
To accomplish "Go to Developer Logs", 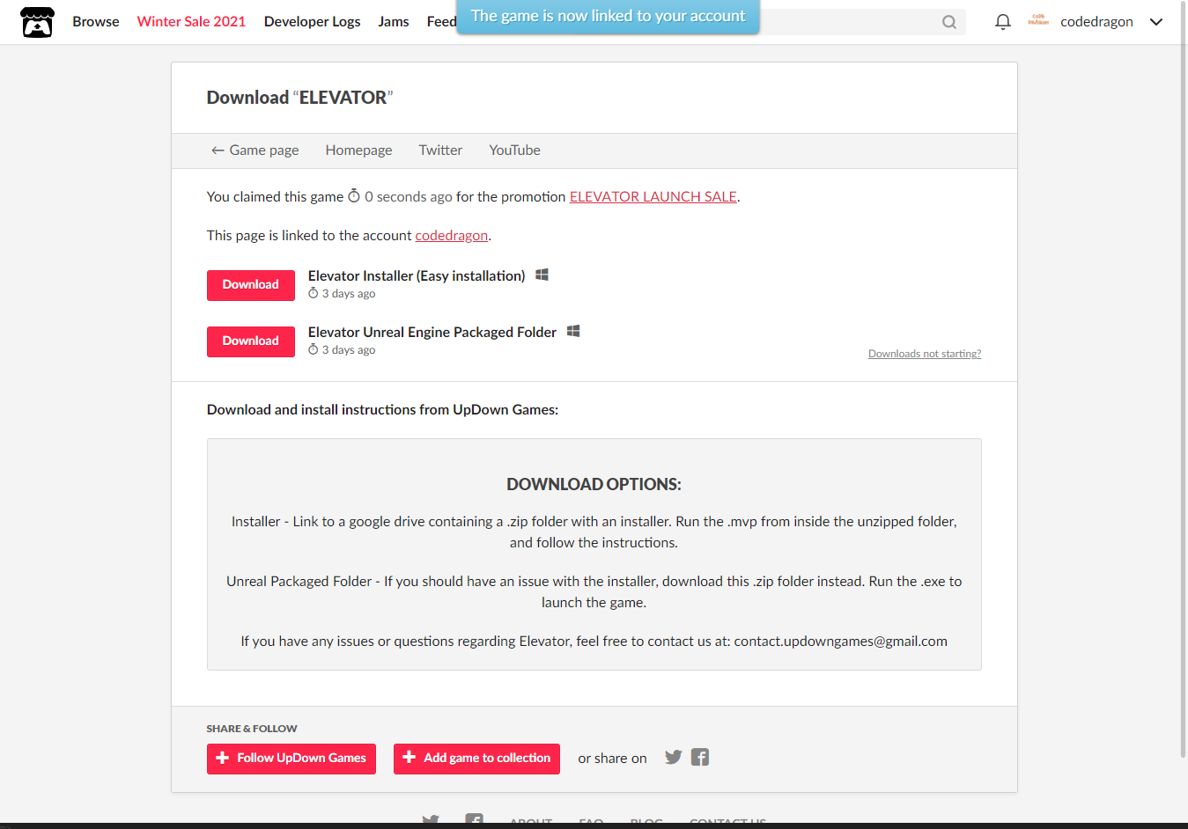I will [313, 22].
